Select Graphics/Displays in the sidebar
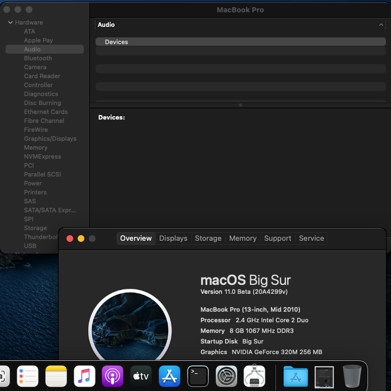This screenshot has width=391, height=391. 50,139
